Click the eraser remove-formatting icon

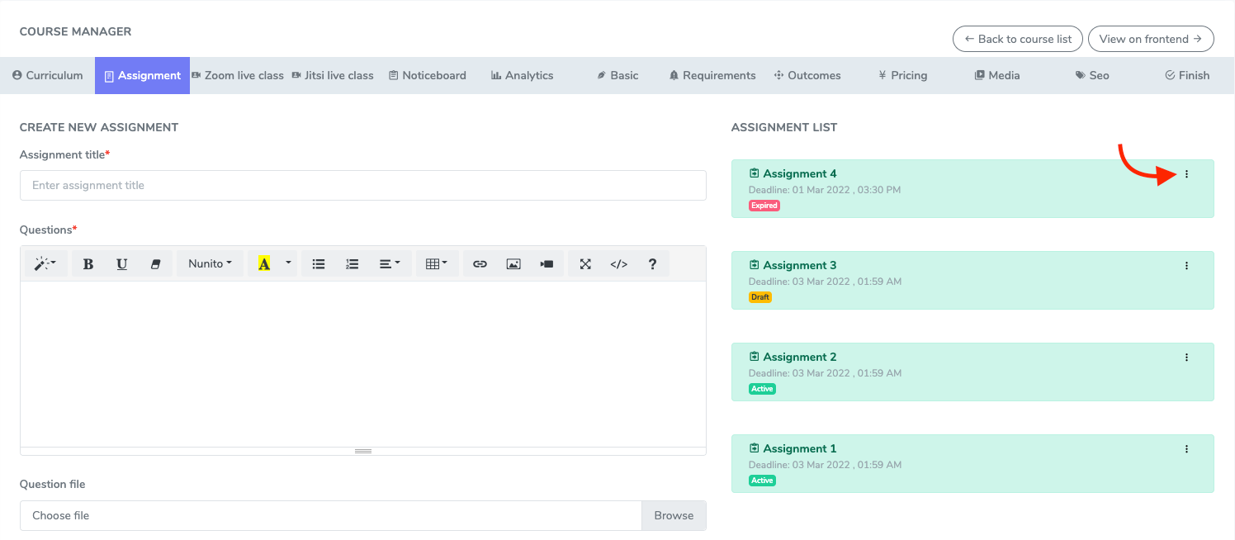click(155, 264)
